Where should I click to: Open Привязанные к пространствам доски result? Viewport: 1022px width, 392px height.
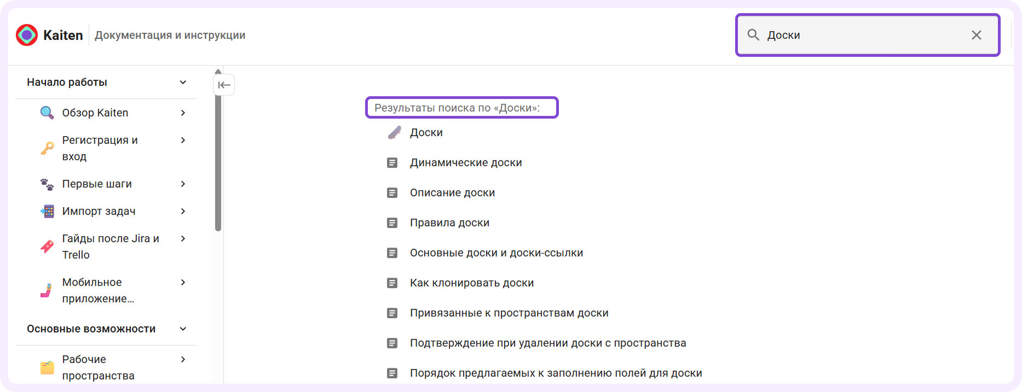[509, 313]
